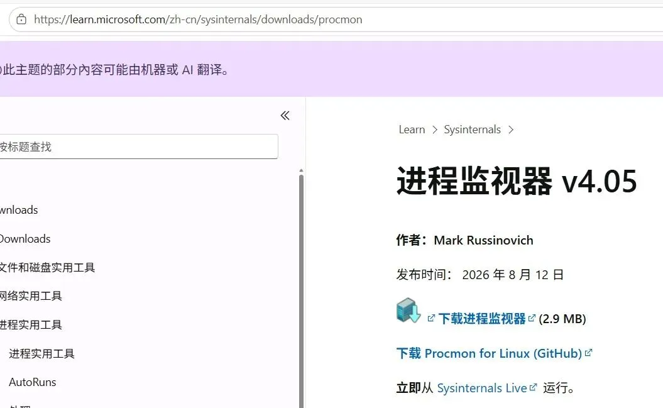Screen dimensions: 663x408
Task: Click the lock icon in address bar
Action: 21,19
